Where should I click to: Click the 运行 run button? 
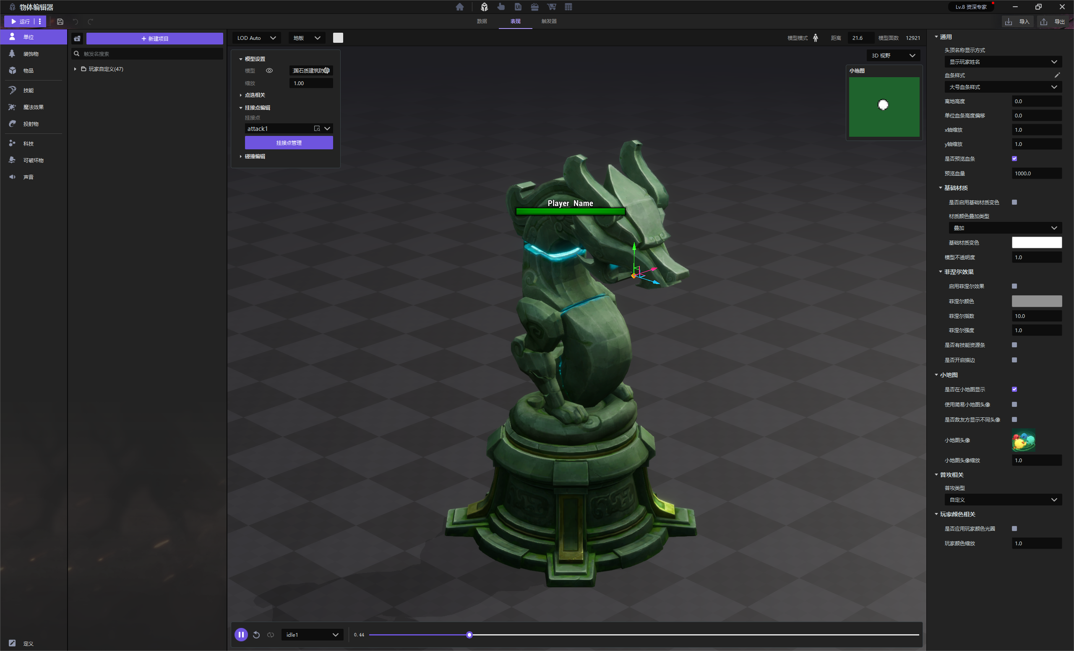[20, 21]
